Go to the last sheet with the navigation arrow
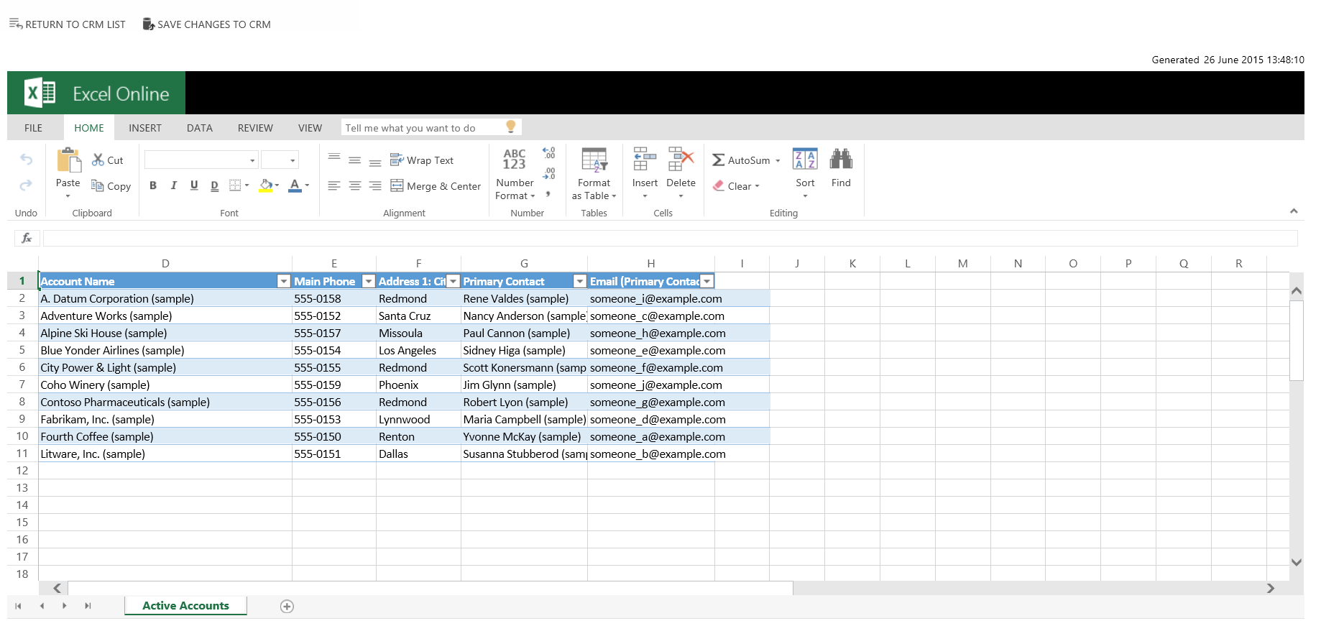Screen dimensions: 1321x621 click(x=88, y=606)
